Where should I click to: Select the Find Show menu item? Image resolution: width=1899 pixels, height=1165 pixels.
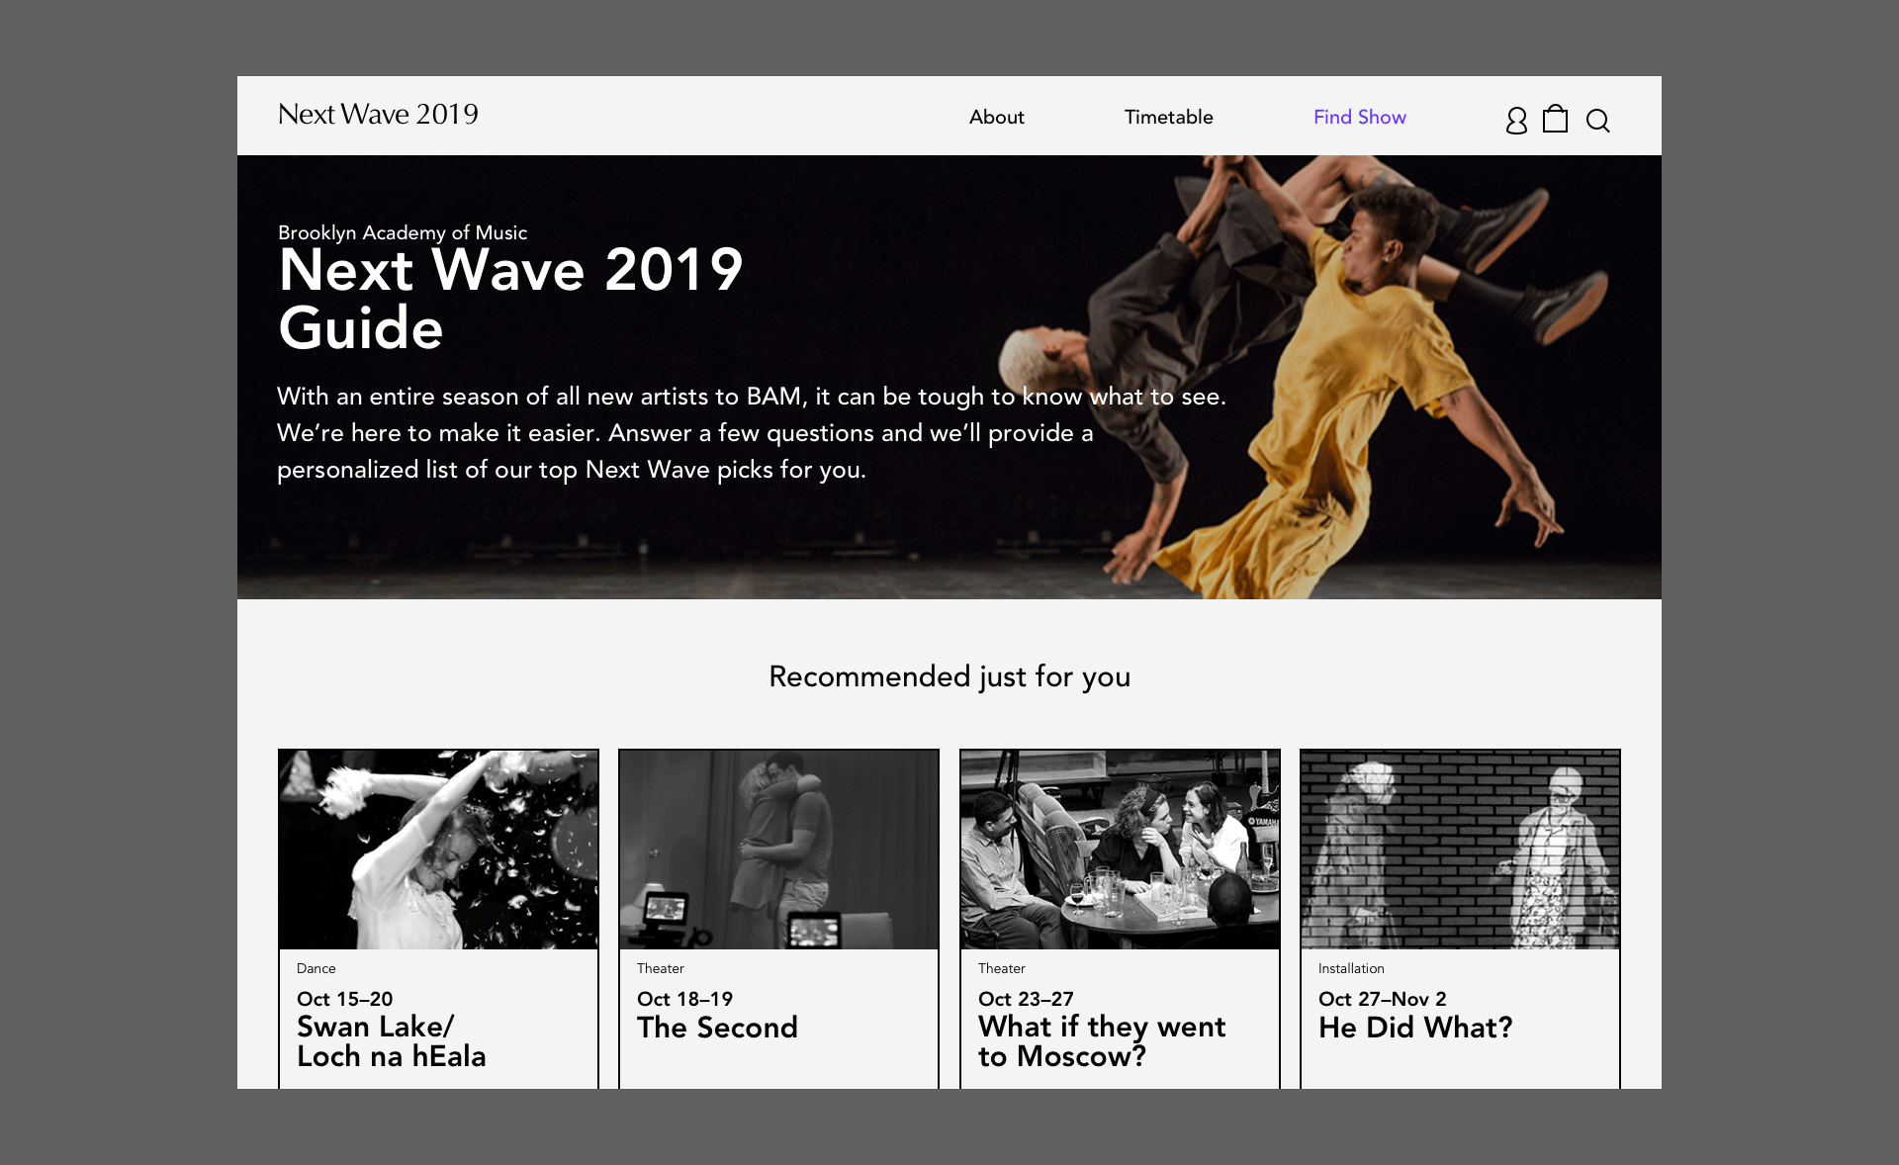(1360, 117)
